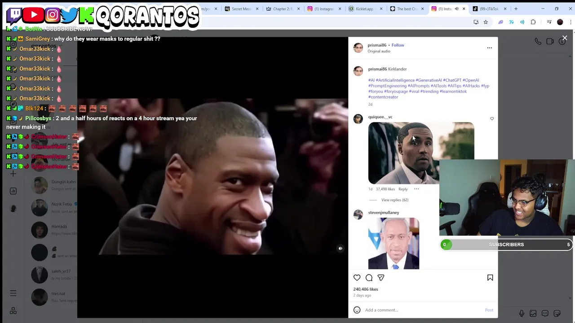
Task: Save the post with the bookmark icon
Action: coord(490,278)
